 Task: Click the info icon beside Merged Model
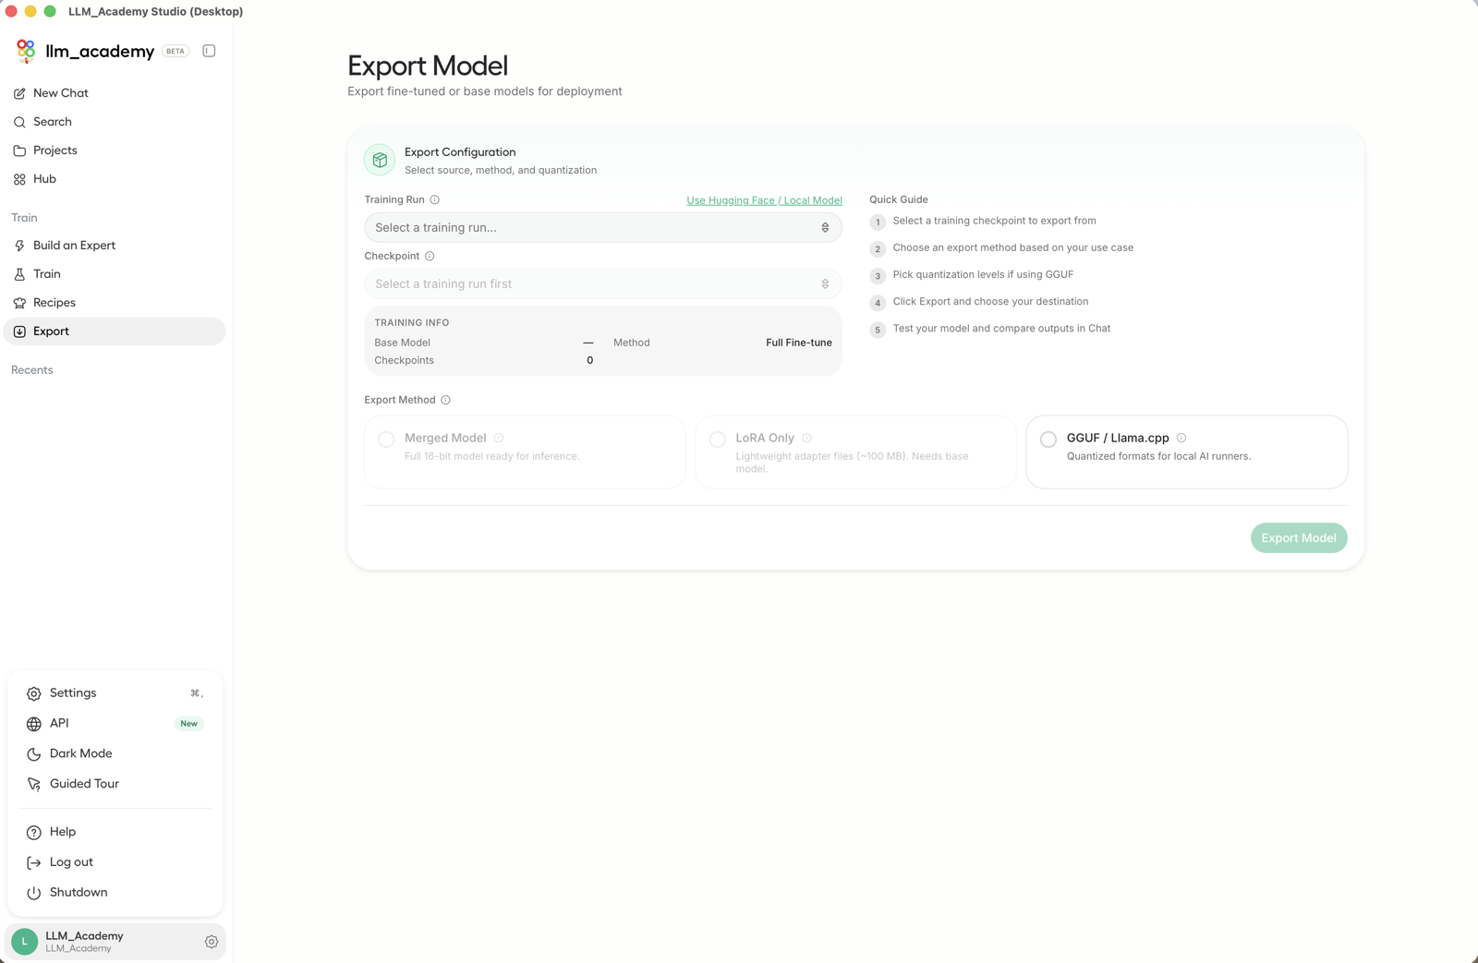pos(499,438)
